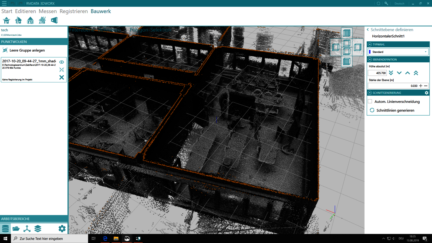
Task: Click the first house icon in Bauwerk toolbar
Action: click(6, 21)
